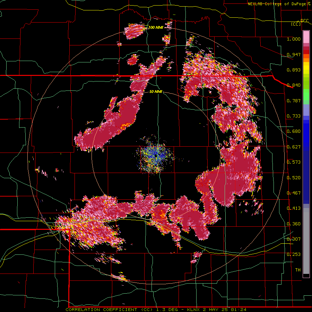Click the 0.893 scale value
This screenshot has height=312, width=312.
pyautogui.click(x=294, y=70)
